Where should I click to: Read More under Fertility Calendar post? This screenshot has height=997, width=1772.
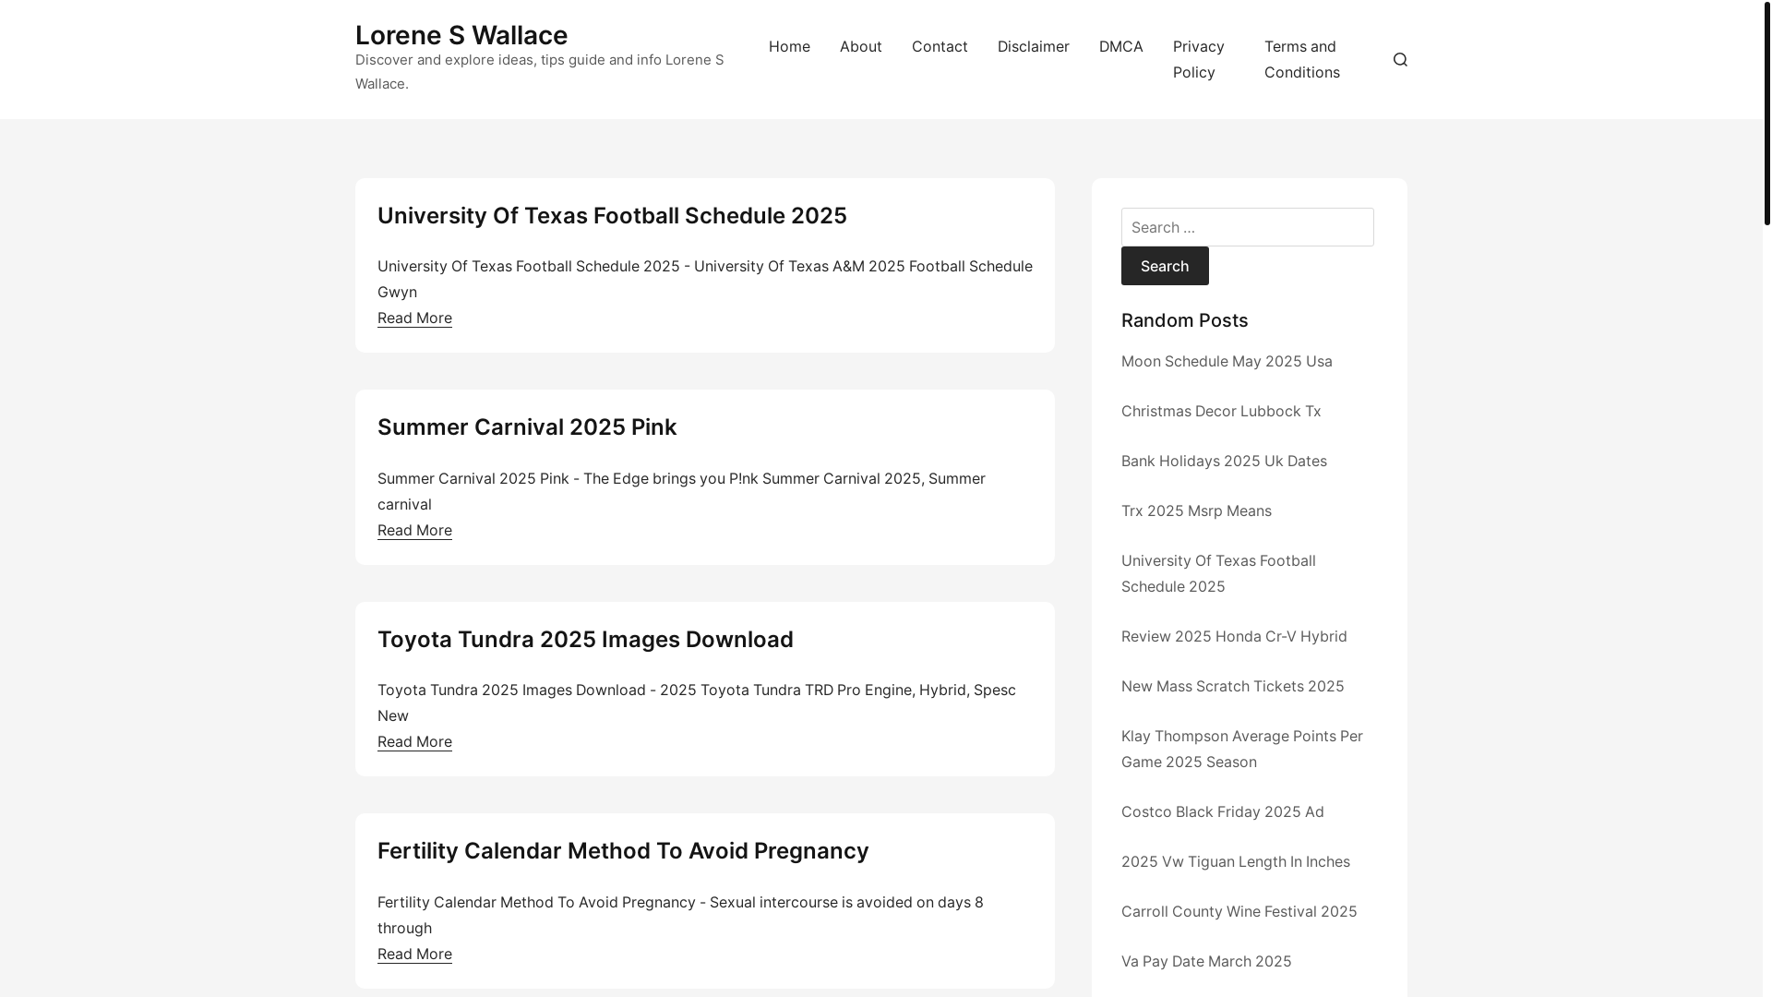coord(414,954)
